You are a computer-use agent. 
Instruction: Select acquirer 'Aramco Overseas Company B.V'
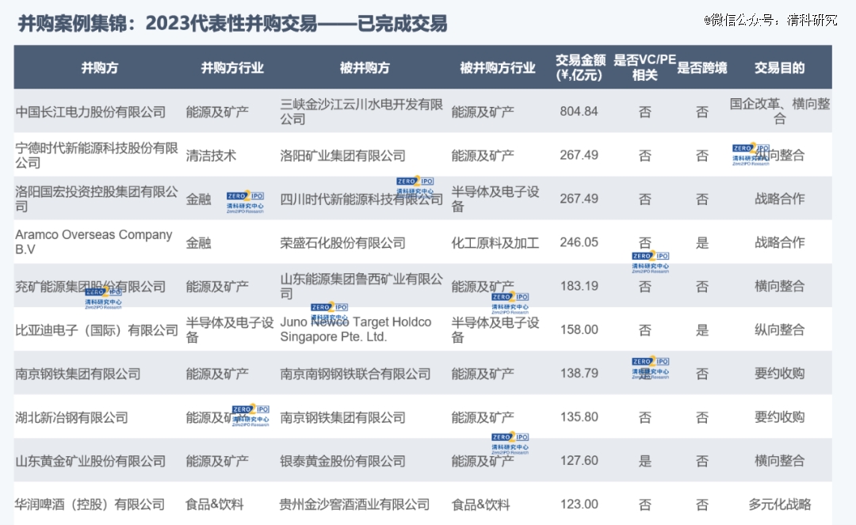(x=94, y=242)
